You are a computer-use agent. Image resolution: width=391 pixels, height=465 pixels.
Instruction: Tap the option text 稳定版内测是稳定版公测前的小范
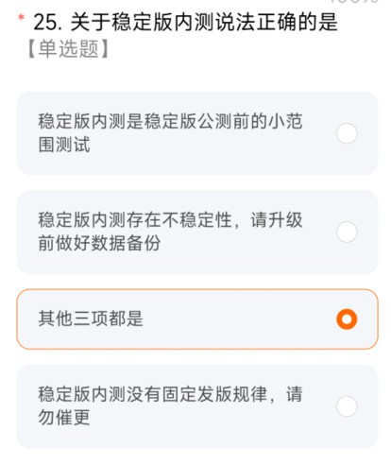170,121
